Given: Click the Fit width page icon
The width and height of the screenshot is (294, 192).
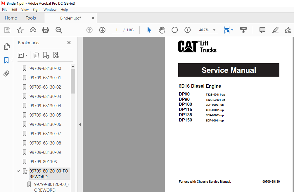Looking at the screenshot, I should pyautogui.click(x=227, y=30).
